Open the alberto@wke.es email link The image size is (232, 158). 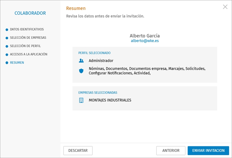(x=145, y=41)
